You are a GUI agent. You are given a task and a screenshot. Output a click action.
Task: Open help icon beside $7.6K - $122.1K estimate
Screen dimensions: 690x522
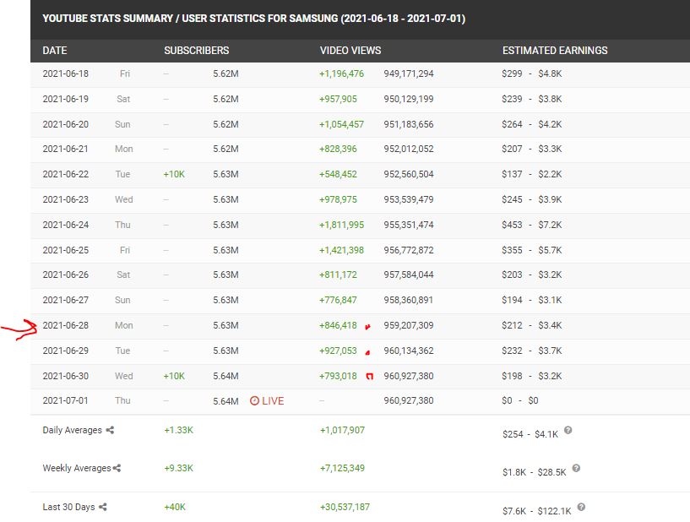pos(581,507)
